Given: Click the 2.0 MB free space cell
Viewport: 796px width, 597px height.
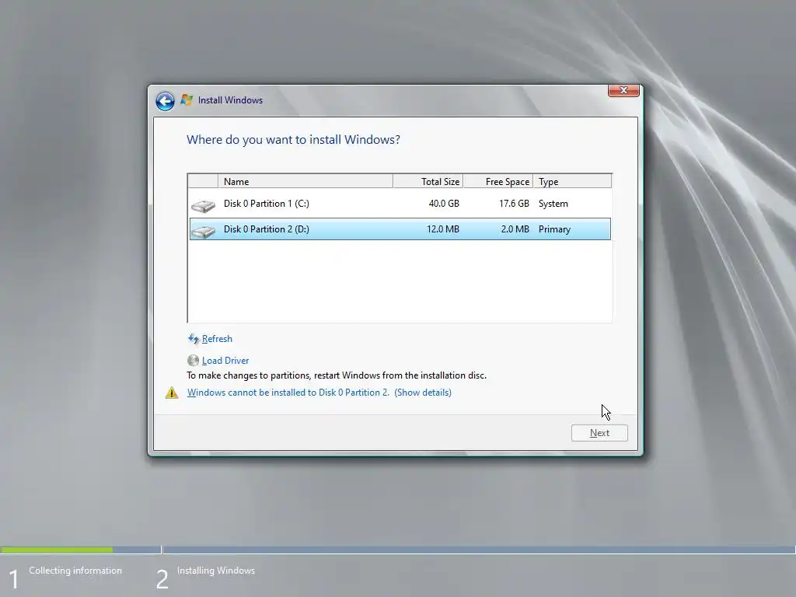Looking at the screenshot, I should tap(515, 229).
